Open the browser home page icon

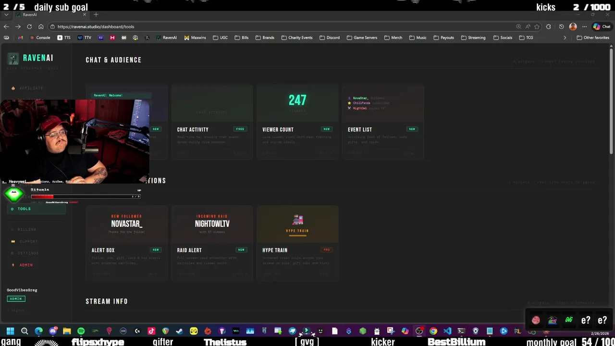point(41,26)
